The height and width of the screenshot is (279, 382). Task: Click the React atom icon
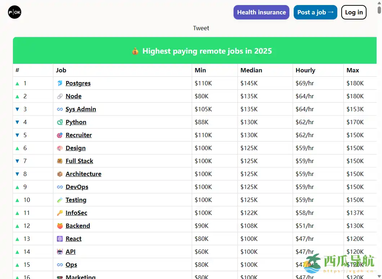point(59,239)
